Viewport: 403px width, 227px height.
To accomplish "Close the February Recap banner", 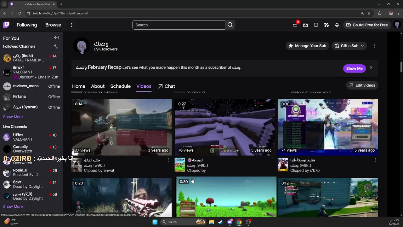I will 371,67.
